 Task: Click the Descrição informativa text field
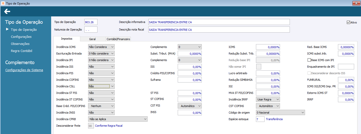point(219,22)
